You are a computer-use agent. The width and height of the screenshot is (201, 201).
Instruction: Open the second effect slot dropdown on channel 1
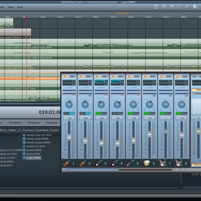[x=74, y=84]
